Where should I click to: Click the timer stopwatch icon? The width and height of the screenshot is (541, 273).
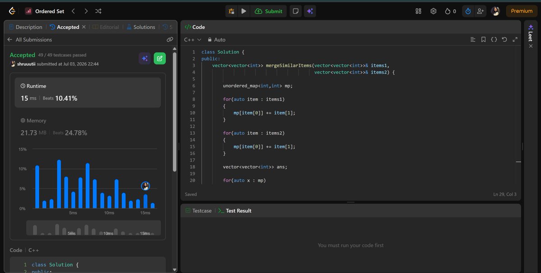(x=468, y=11)
